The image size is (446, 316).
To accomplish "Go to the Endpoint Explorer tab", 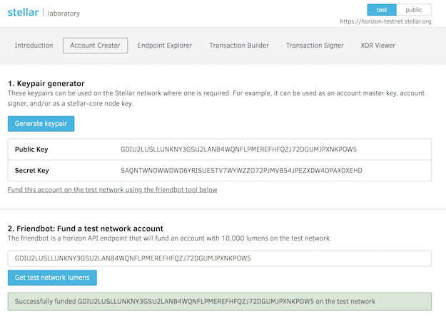I will click(165, 46).
